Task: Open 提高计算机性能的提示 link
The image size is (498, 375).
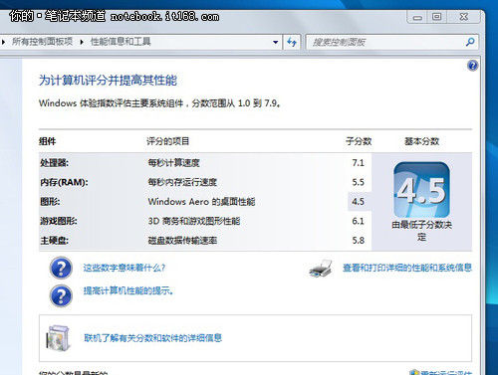Action: pos(128,290)
